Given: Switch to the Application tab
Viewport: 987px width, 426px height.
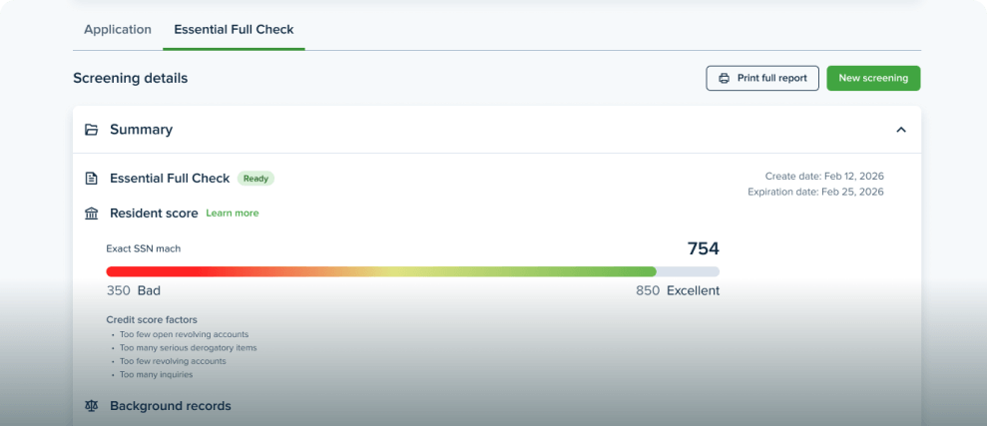Looking at the screenshot, I should pos(118,30).
